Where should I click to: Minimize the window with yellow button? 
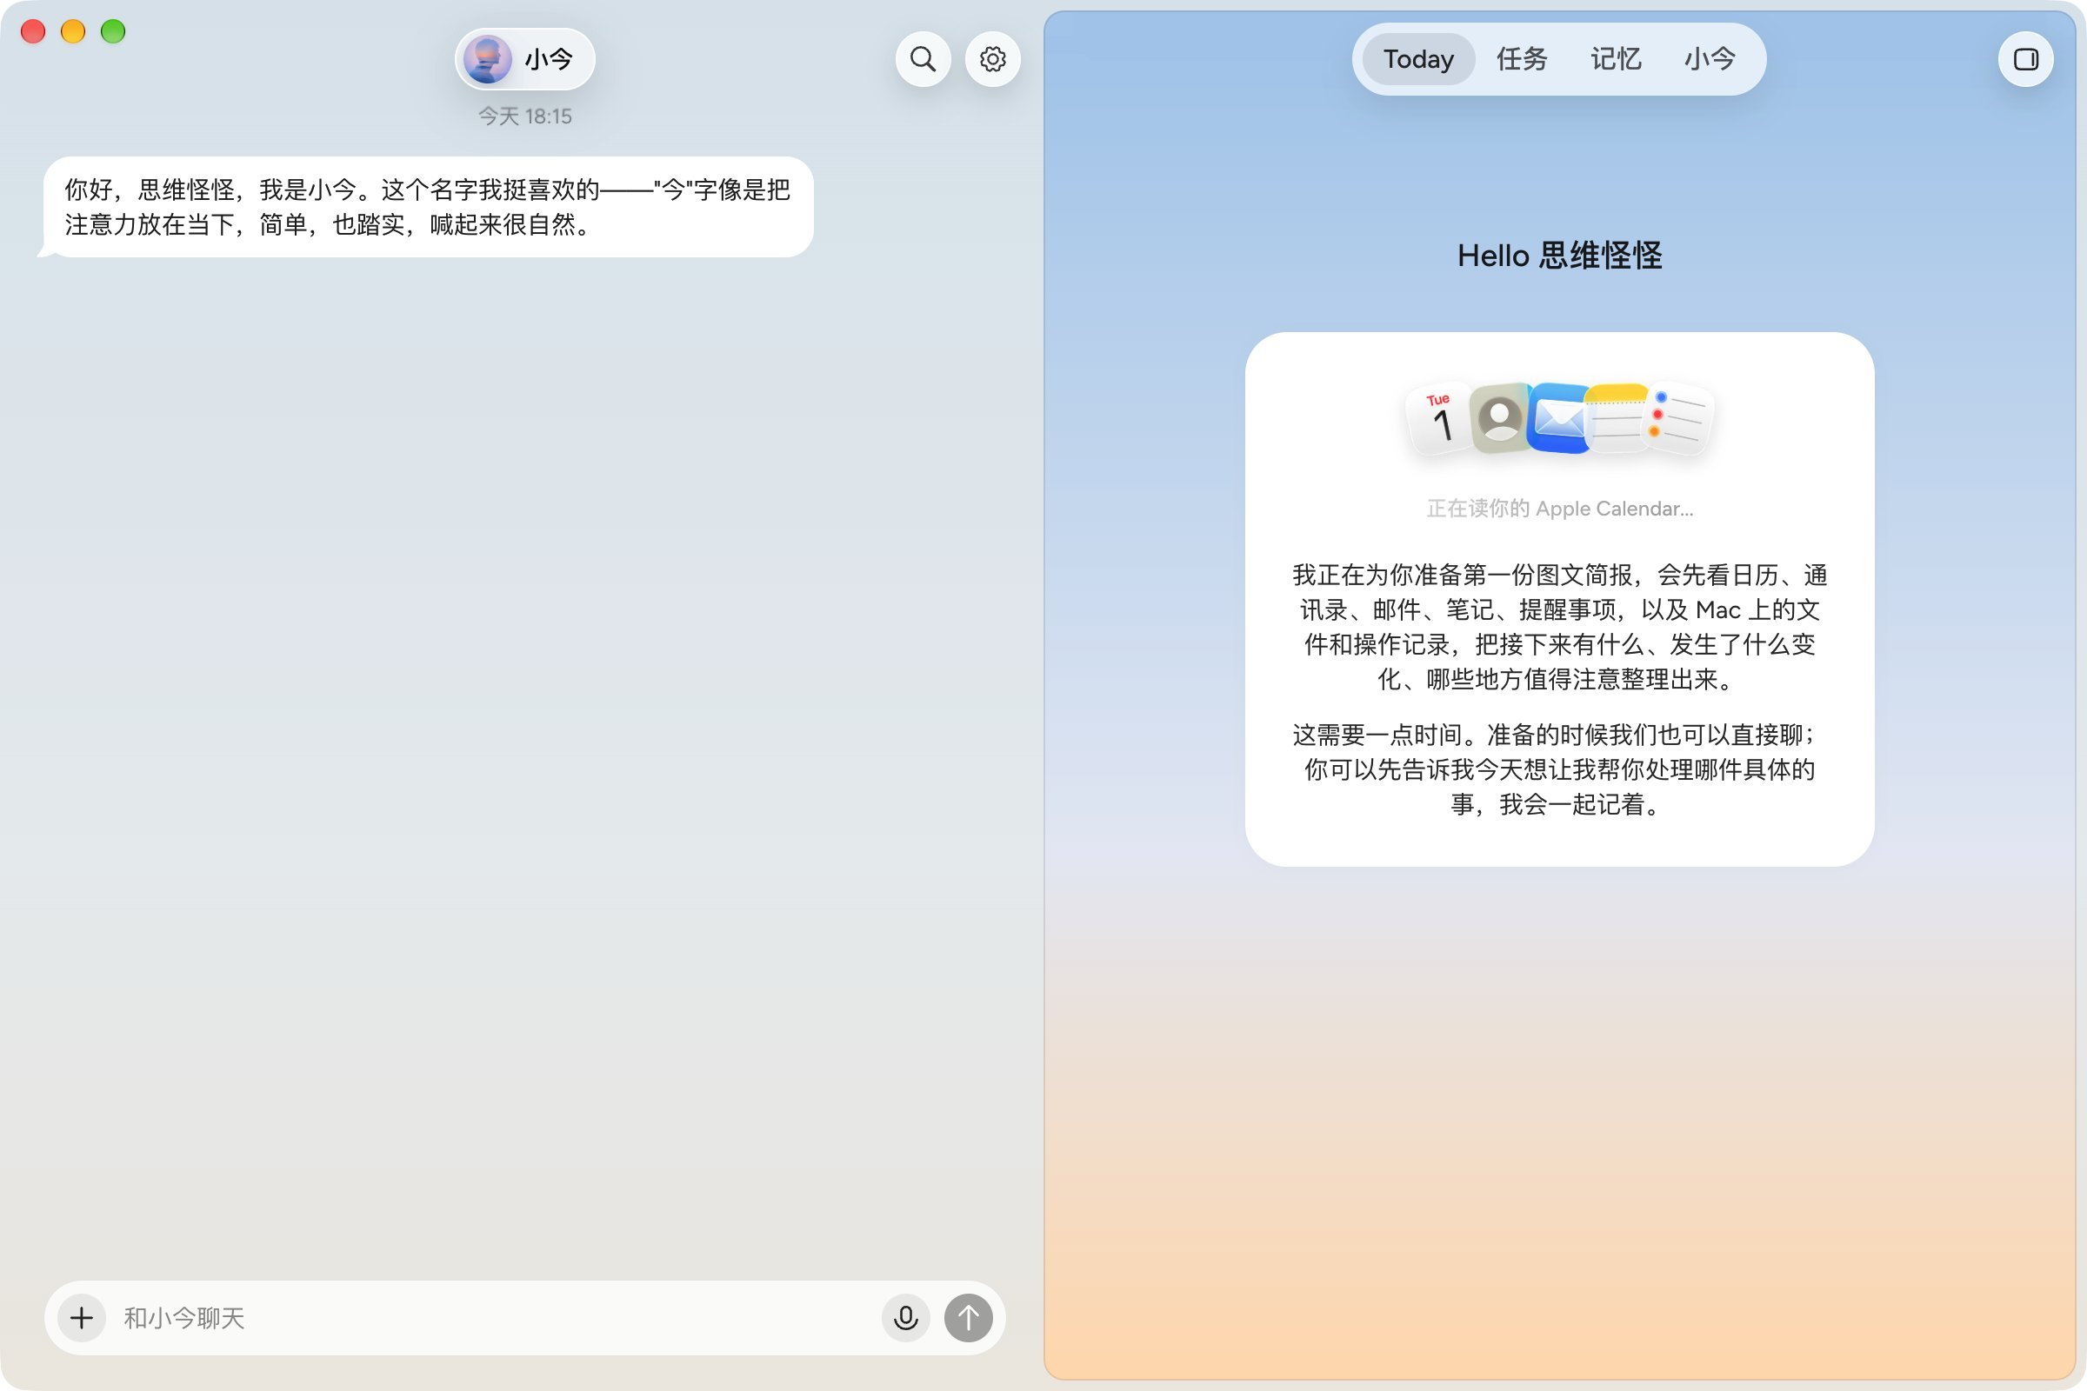(x=73, y=31)
